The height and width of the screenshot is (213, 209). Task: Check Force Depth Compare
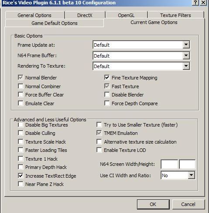pyautogui.click(x=107, y=103)
